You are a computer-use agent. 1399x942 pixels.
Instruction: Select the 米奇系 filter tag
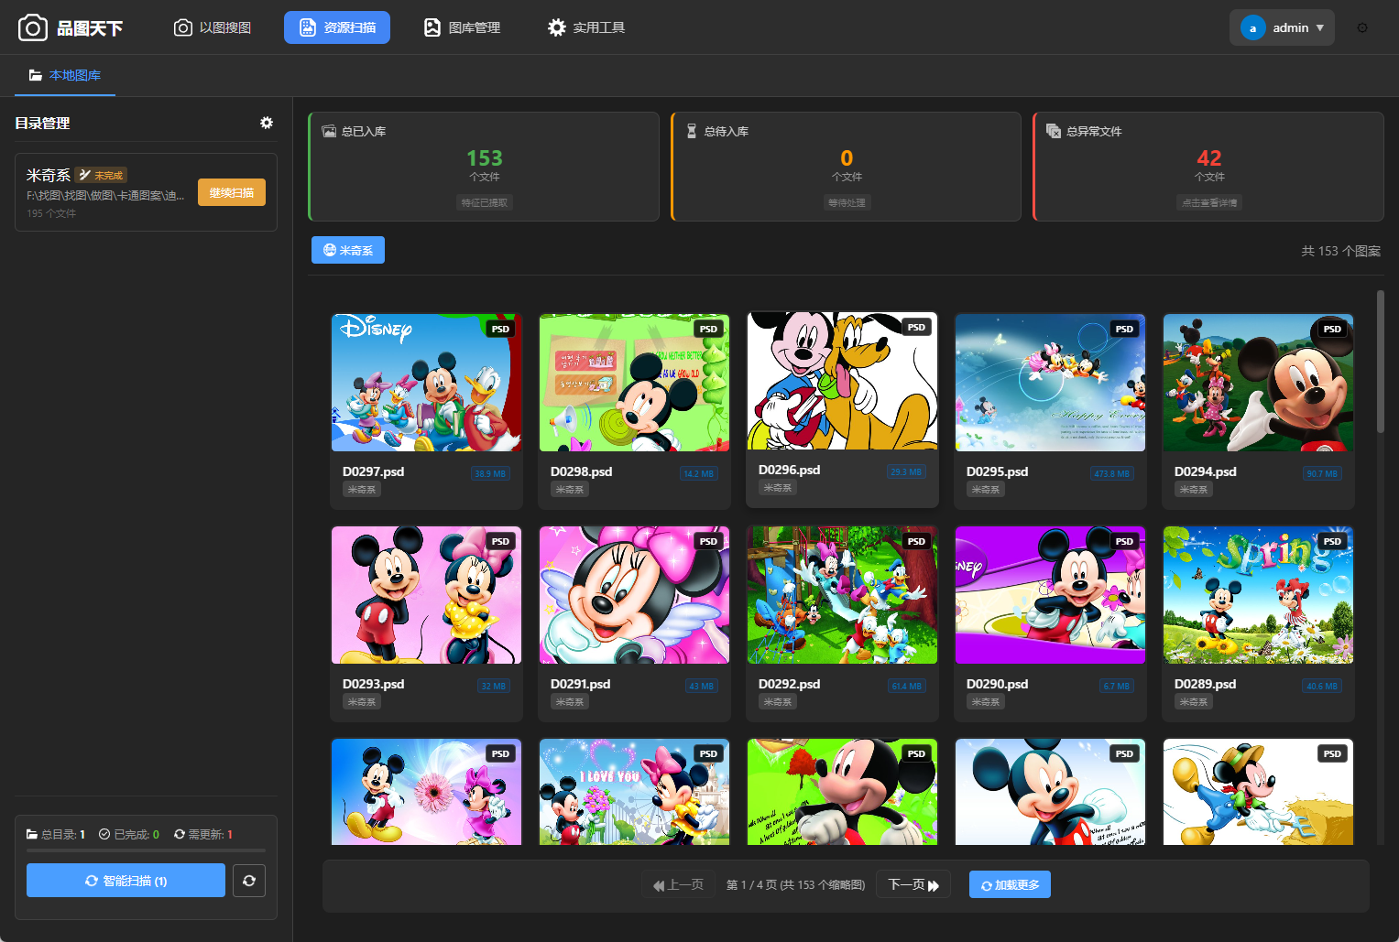pyautogui.click(x=348, y=250)
